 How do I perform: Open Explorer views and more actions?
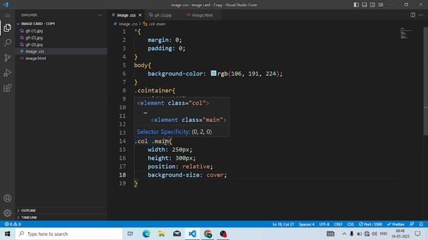[x=100, y=15]
